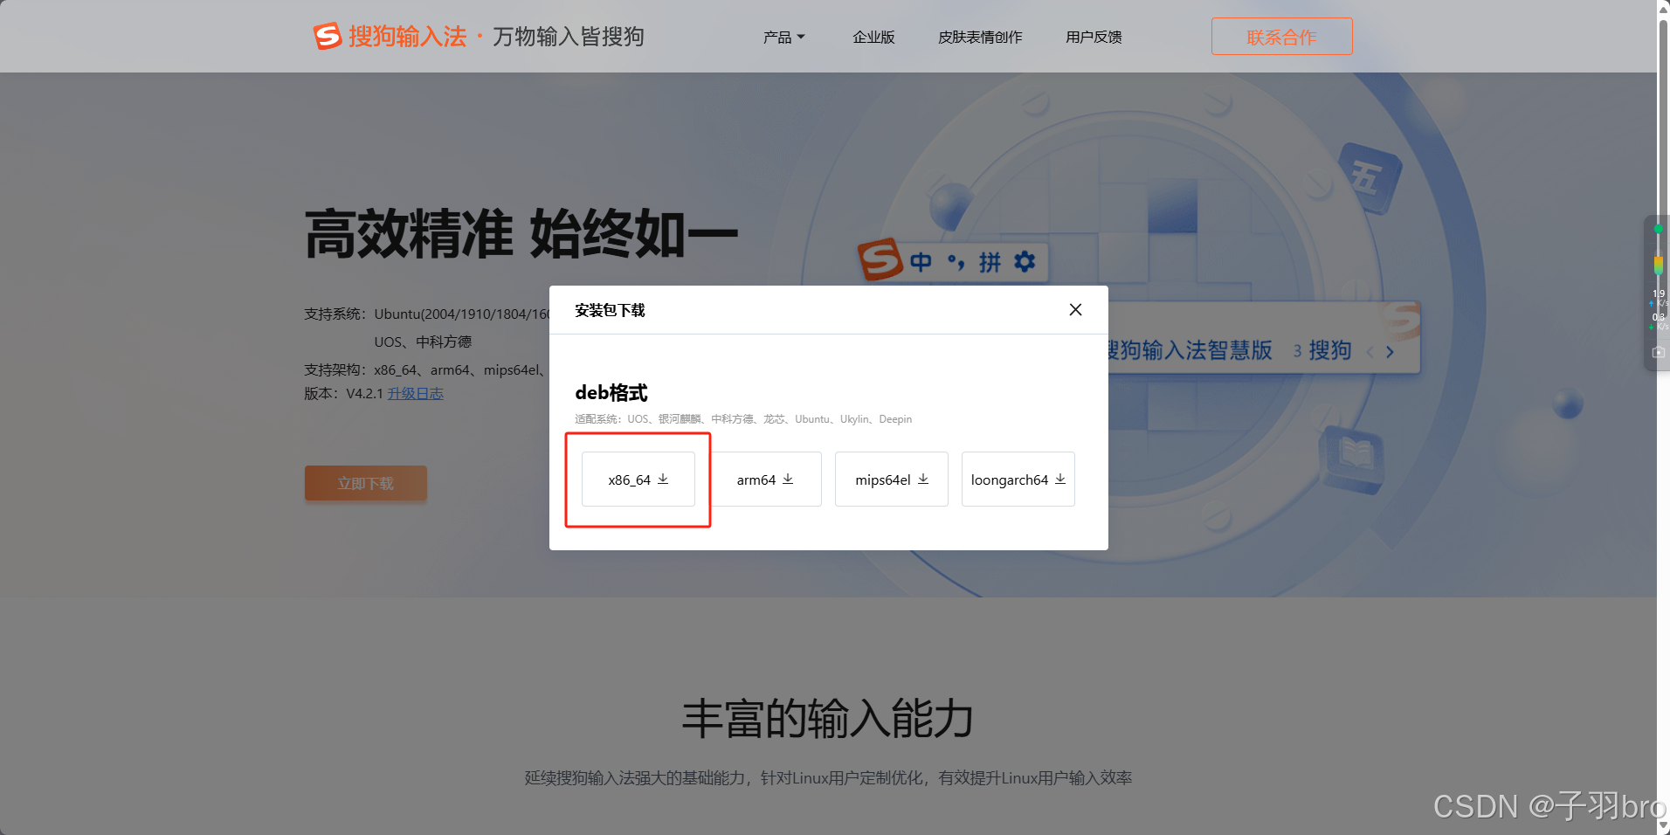Go to 皮肤表情创作

pyautogui.click(x=980, y=38)
